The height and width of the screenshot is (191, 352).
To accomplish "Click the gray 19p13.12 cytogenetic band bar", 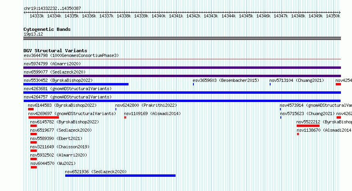I will [182, 38].
